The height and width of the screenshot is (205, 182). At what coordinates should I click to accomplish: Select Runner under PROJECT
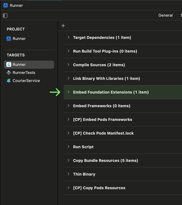pos(16,39)
